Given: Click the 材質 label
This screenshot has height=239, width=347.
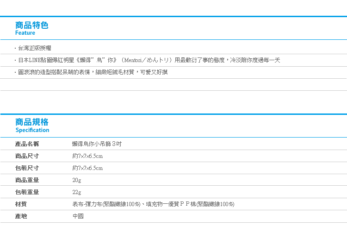Looking at the screenshot, I should (21, 204).
